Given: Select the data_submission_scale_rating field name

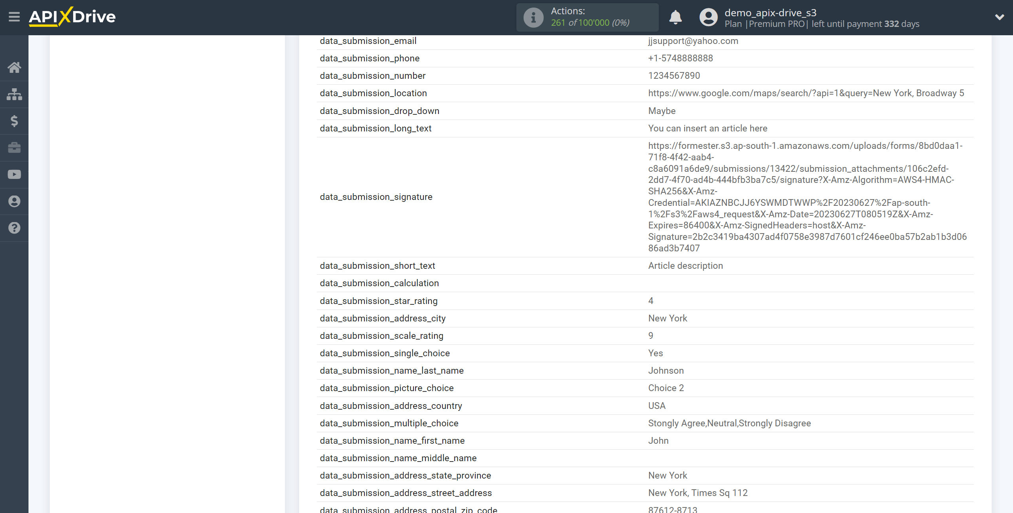Looking at the screenshot, I should coord(381,336).
